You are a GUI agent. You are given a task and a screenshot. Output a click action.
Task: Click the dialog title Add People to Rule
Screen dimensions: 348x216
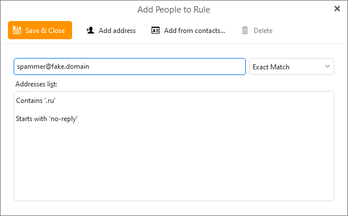click(x=174, y=10)
